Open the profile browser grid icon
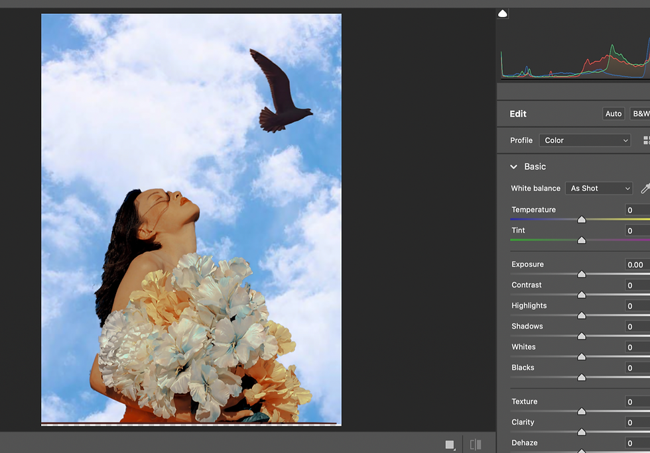The height and width of the screenshot is (453, 650). pos(646,140)
